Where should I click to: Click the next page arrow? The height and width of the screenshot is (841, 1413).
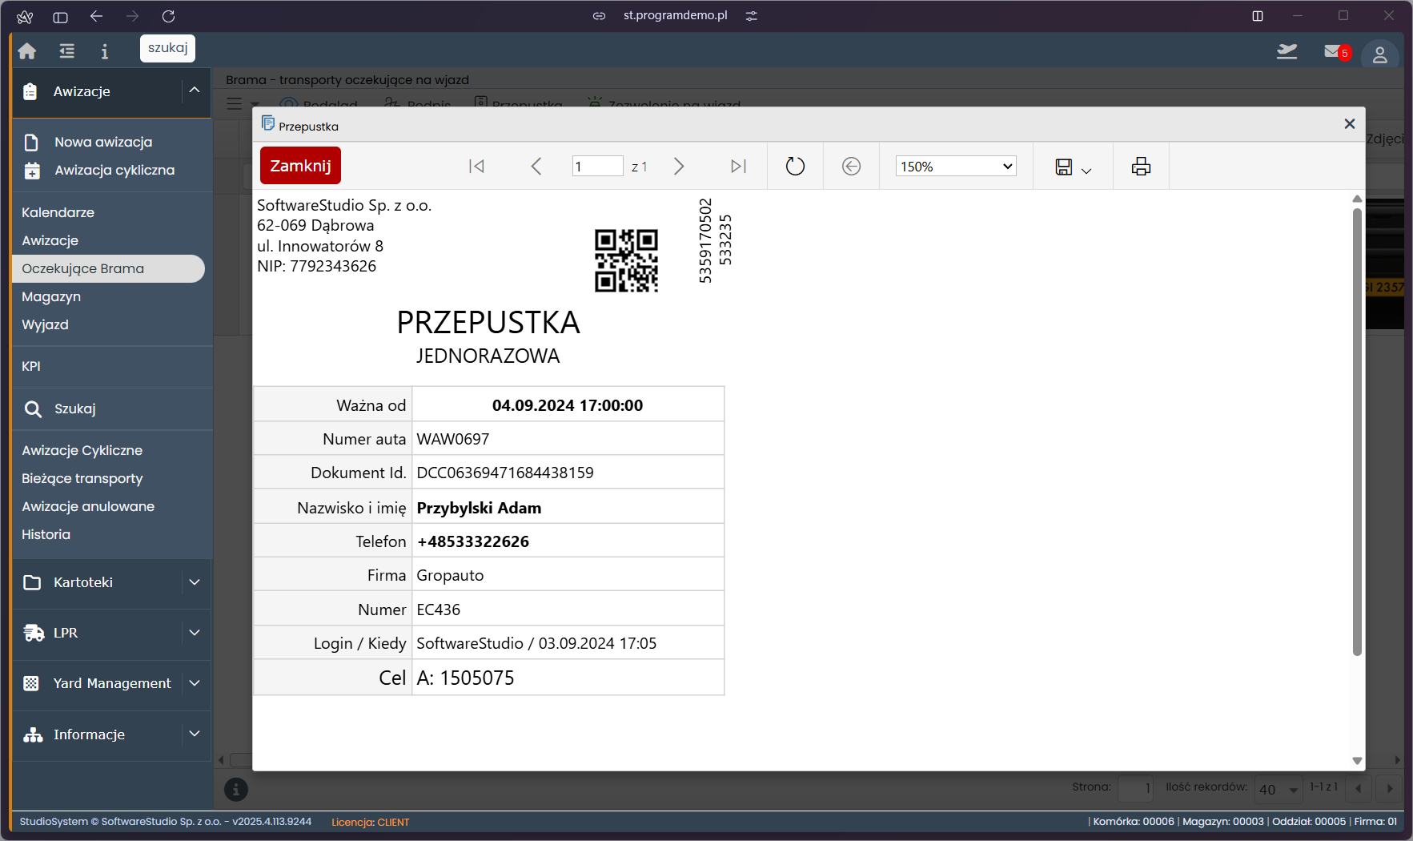click(x=679, y=167)
